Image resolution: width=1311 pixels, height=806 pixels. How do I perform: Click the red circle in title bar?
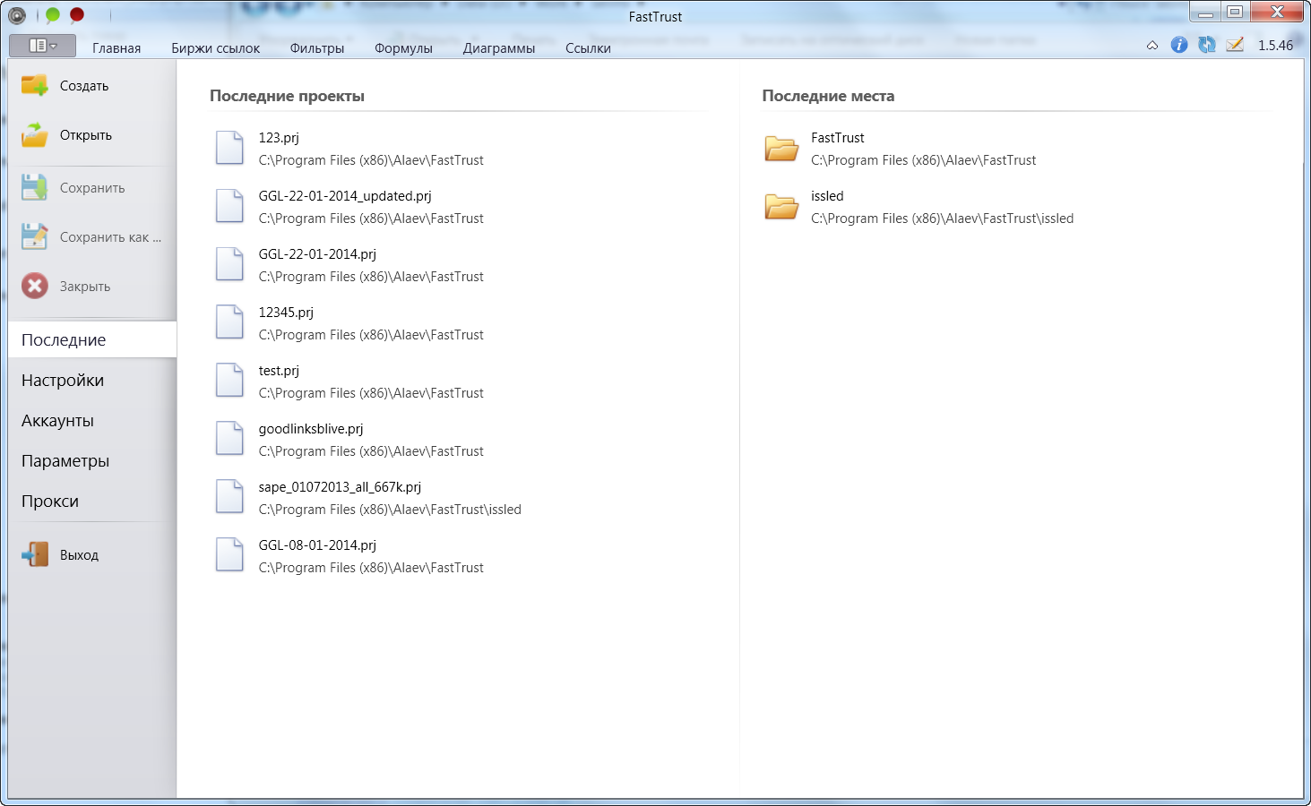coord(77,15)
